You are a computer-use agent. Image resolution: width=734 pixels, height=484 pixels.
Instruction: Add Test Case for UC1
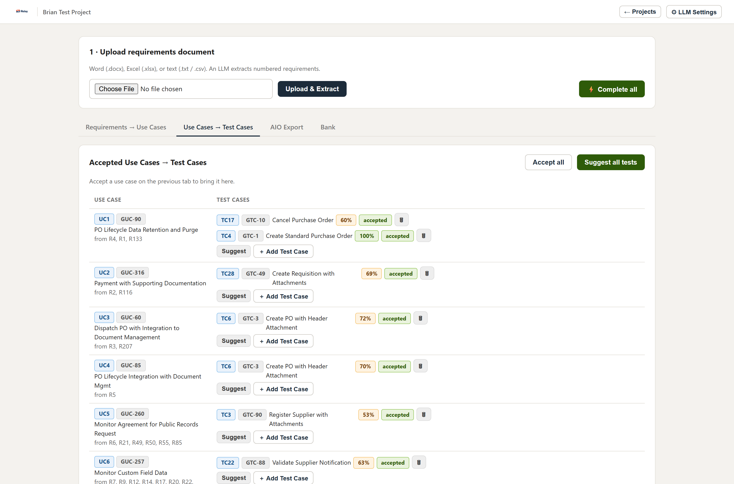click(x=283, y=251)
